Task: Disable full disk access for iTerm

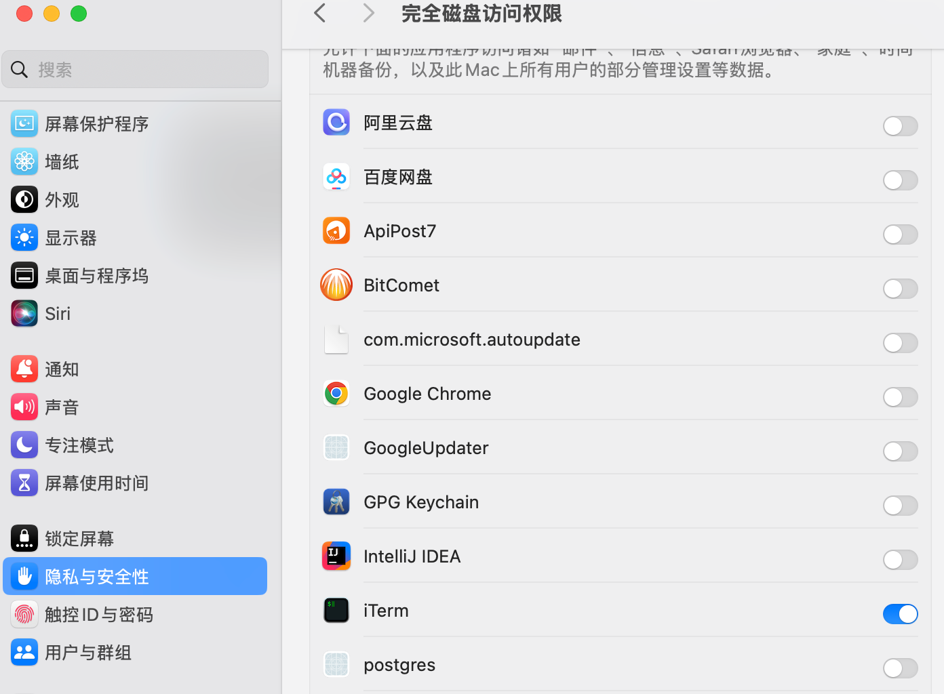Action: coord(900,614)
